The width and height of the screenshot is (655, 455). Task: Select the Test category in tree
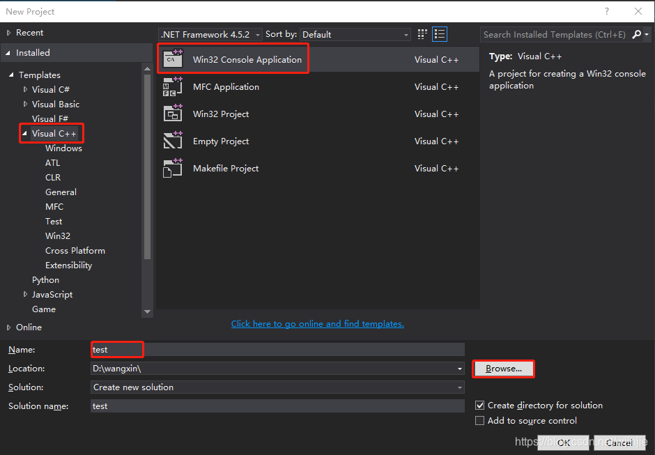54,222
